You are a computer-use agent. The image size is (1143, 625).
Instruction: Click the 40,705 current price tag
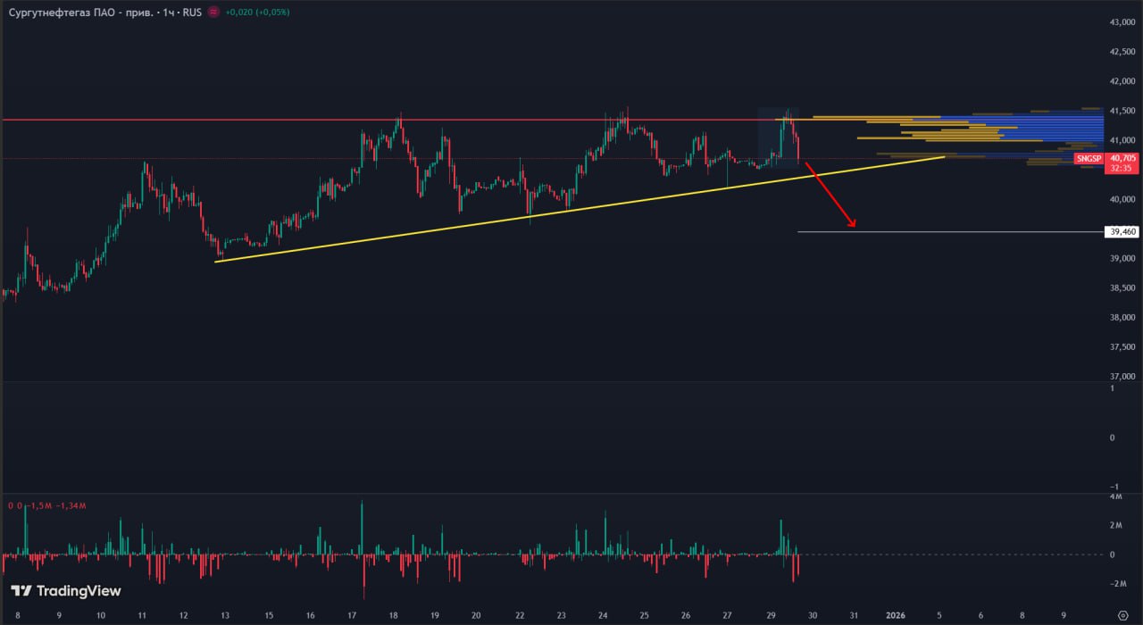tap(1122, 158)
